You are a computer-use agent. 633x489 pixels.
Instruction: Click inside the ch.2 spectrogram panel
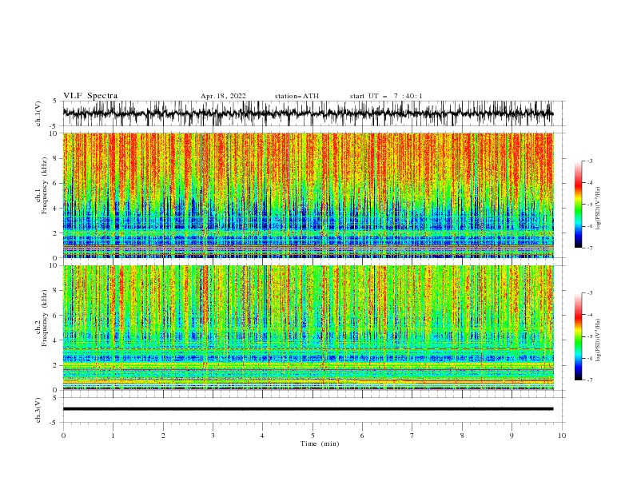click(308, 328)
